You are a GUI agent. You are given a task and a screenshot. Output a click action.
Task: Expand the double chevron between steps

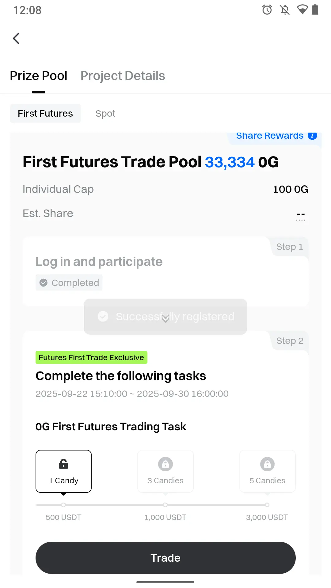(165, 318)
